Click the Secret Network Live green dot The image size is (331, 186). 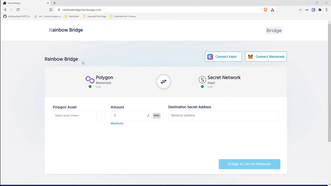(202, 87)
